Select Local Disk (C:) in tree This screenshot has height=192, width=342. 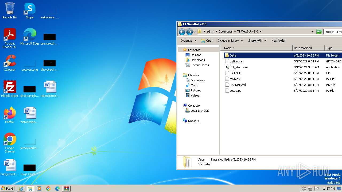coord(200,111)
